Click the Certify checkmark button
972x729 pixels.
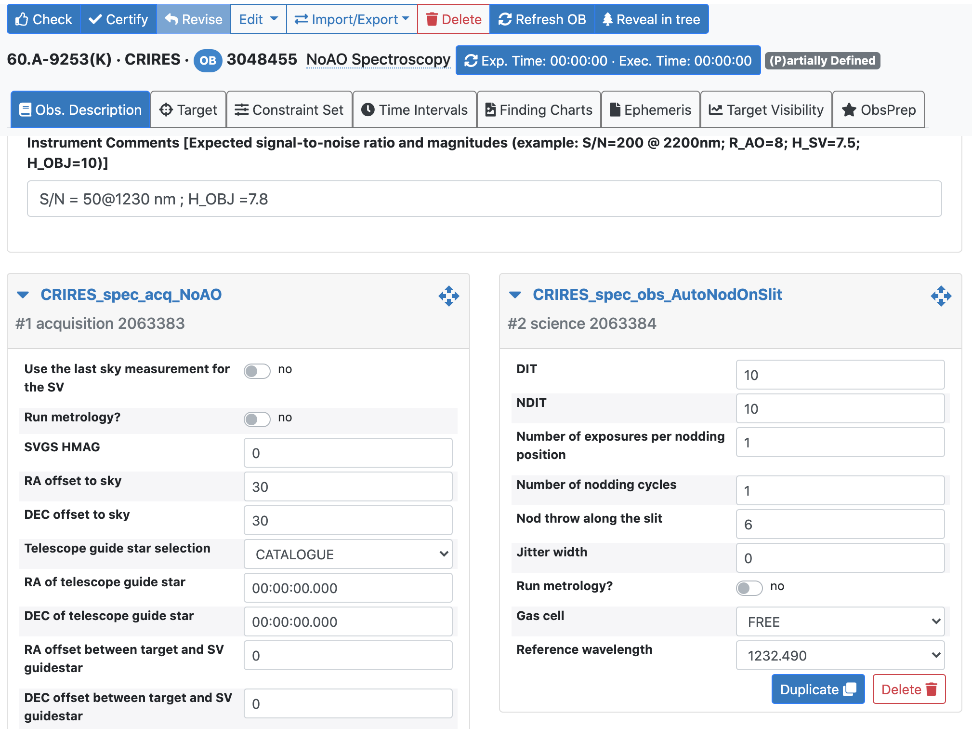[118, 19]
